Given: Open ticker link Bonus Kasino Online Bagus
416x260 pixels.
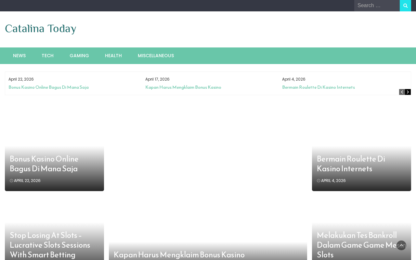Looking at the screenshot, I should (48, 87).
